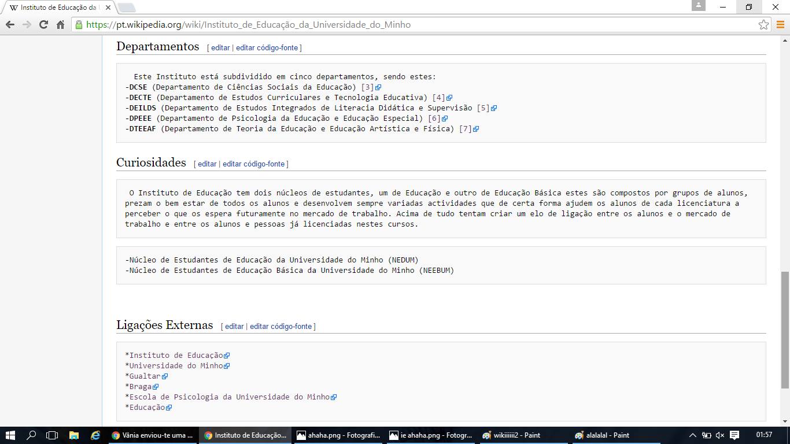Edit the Ligações Externas section
The height and width of the screenshot is (444, 790).
click(x=234, y=327)
